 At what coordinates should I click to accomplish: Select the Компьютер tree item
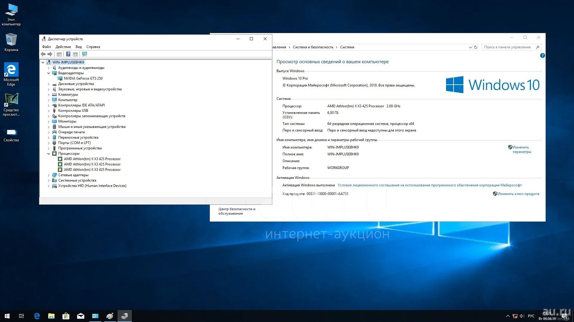[68, 100]
